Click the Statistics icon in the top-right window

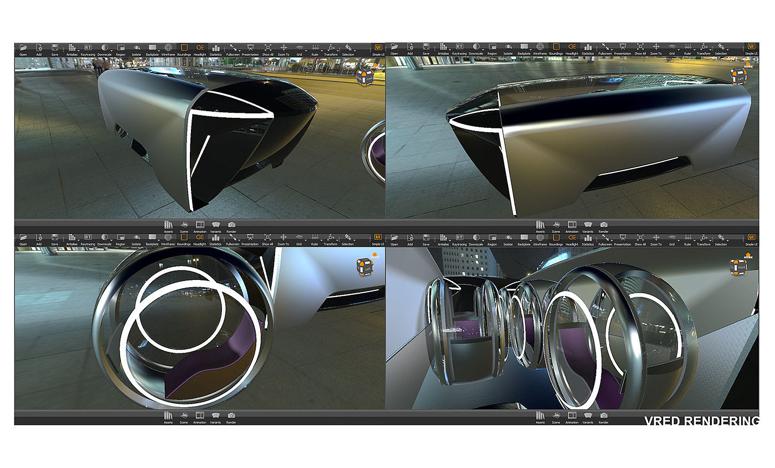point(588,48)
